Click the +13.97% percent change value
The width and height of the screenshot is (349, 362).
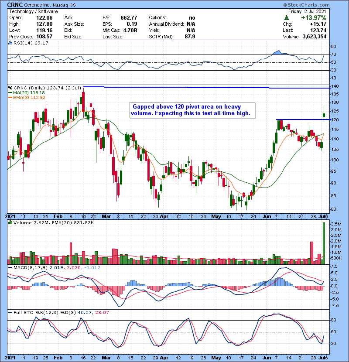[x=314, y=18]
